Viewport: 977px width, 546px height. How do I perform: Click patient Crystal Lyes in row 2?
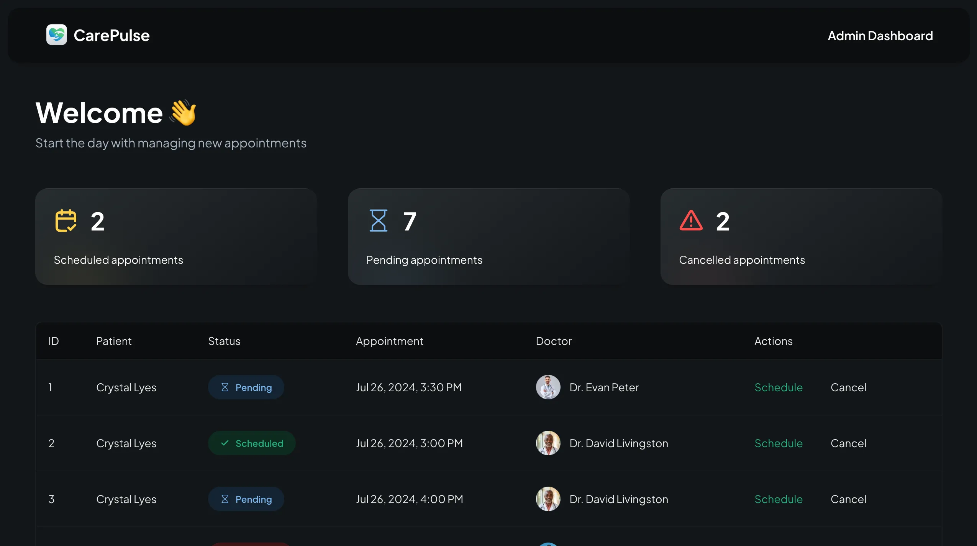pos(126,443)
